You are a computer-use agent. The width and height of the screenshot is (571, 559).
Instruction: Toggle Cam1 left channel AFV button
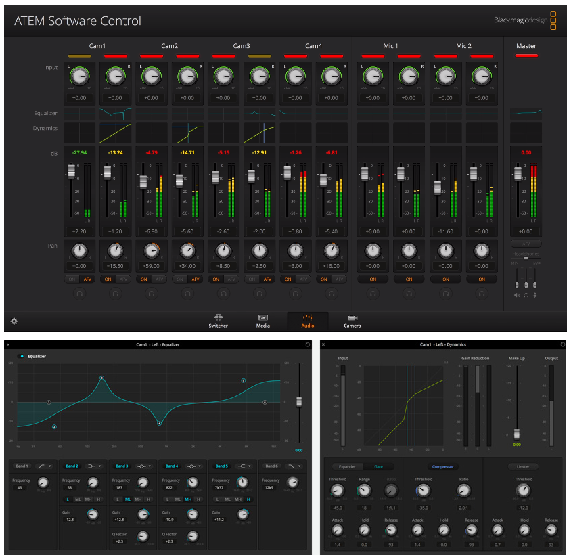point(87,279)
